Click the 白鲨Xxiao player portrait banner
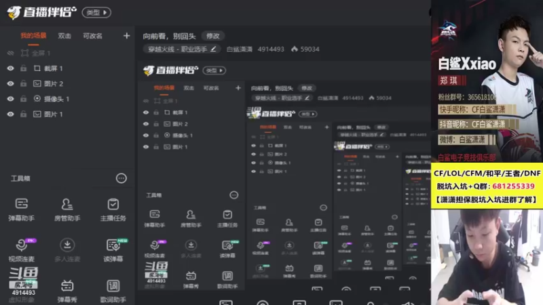 click(487, 81)
